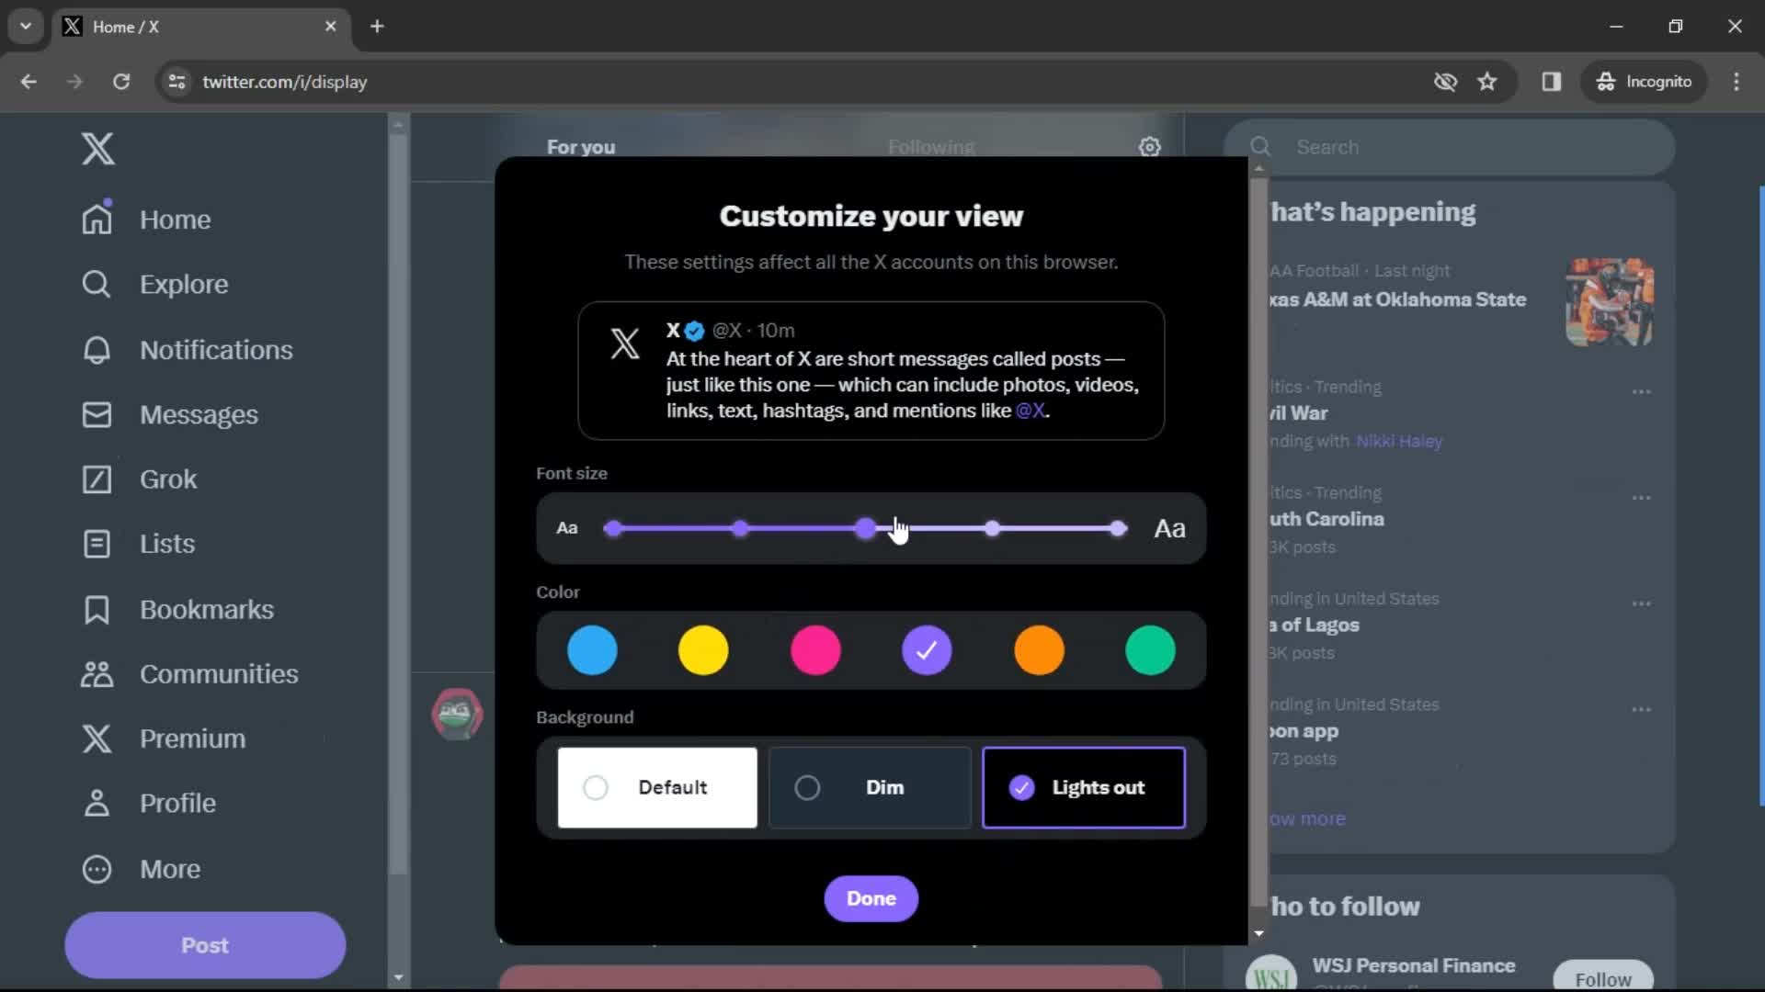This screenshot has width=1765, height=992.
Task: Open Grok panel
Action: (x=168, y=479)
